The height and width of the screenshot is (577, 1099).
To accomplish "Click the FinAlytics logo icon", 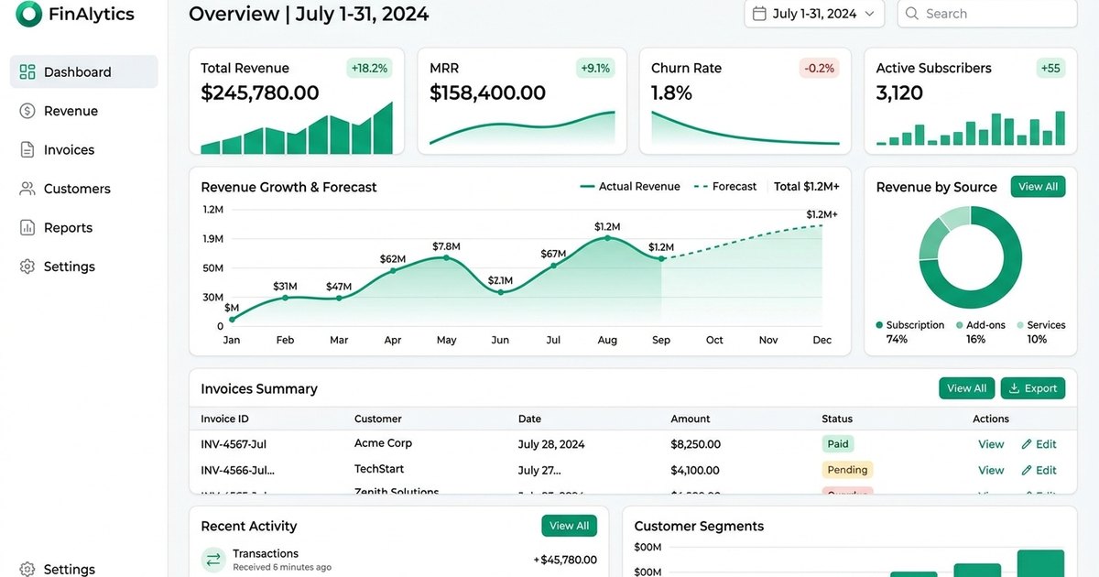I will coord(29,14).
